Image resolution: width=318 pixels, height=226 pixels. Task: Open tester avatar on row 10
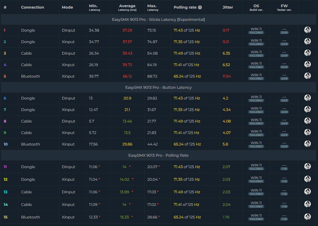(308, 144)
